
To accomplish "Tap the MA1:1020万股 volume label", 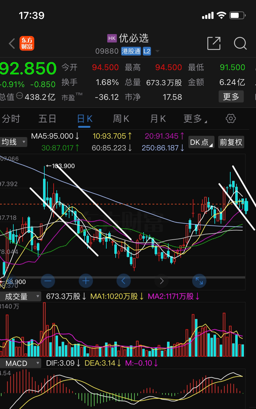I will coord(117,296).
